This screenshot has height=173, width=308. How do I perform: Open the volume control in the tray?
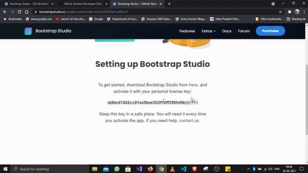(270, 169)
